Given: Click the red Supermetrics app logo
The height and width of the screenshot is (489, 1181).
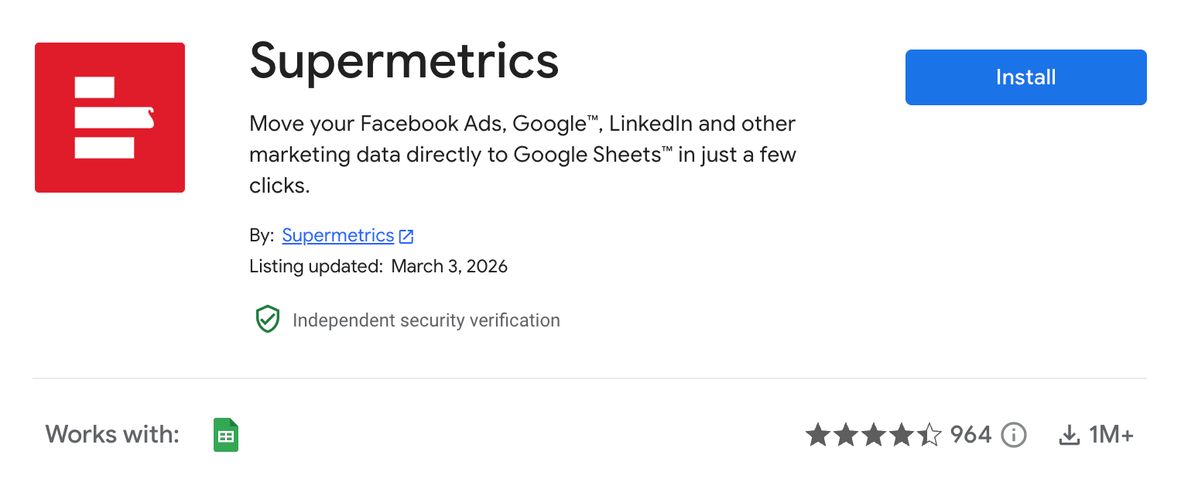Looking at the screenshot, I should point(110,118).
